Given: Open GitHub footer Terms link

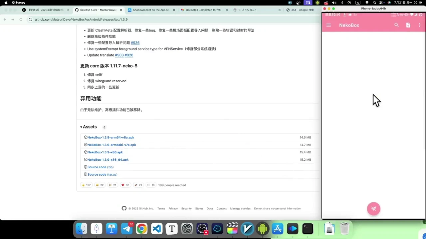Looking at the screenshot, I should click(x=161, y=208).
